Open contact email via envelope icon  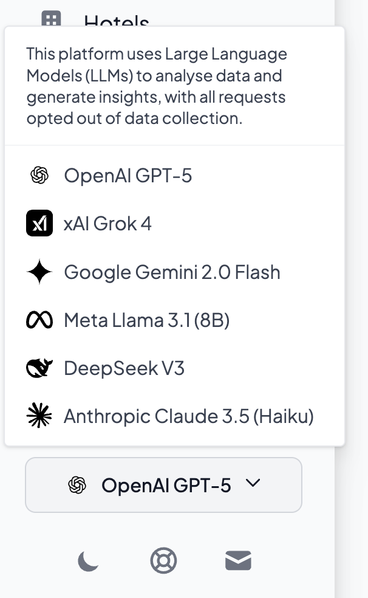tap(238, 560)
